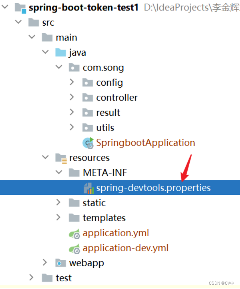Viewport: 240px width, 289px height.
Task: Select the webapp folder label
Action: pyautogui.click(x=86, y=264)
